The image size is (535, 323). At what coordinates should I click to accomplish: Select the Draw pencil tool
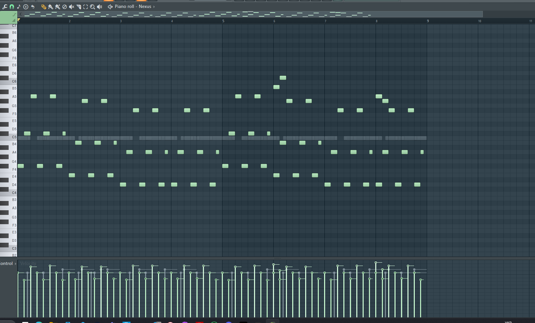(x=44, y=7)
